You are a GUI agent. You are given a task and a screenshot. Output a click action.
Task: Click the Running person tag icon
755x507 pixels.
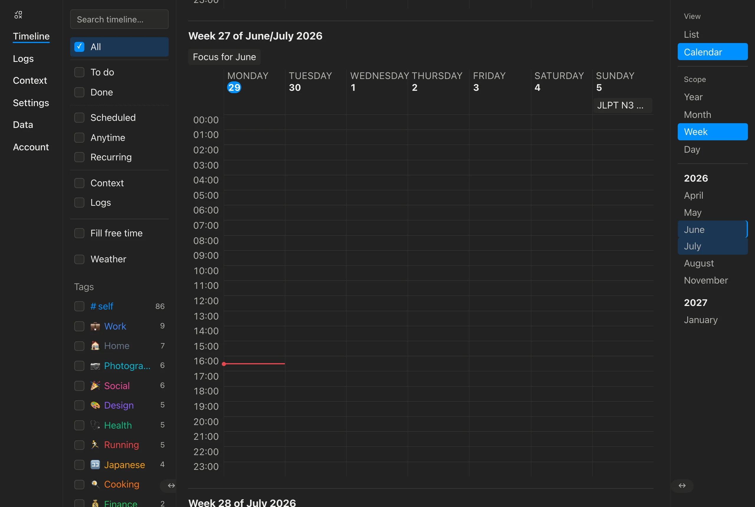(95, 445)
